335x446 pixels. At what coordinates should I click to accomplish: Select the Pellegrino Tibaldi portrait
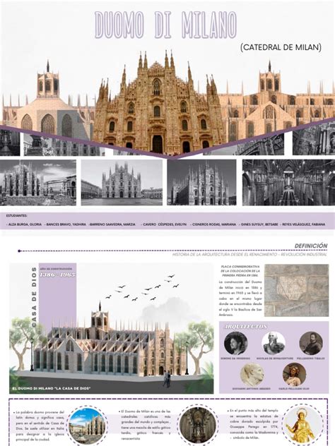(x=311, y=343)
